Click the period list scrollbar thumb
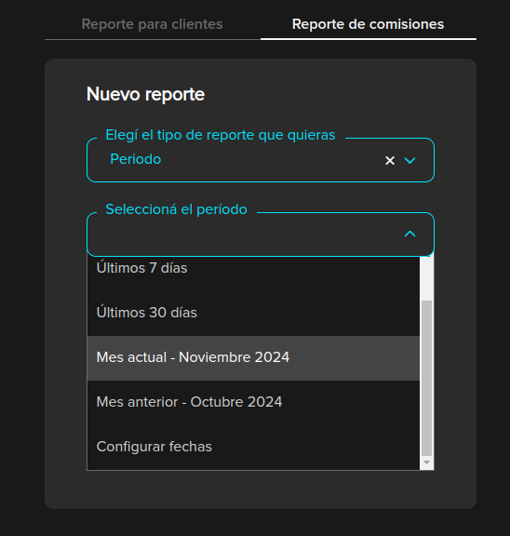The width and height of the screenshot is (510, 536). [426, 378]
